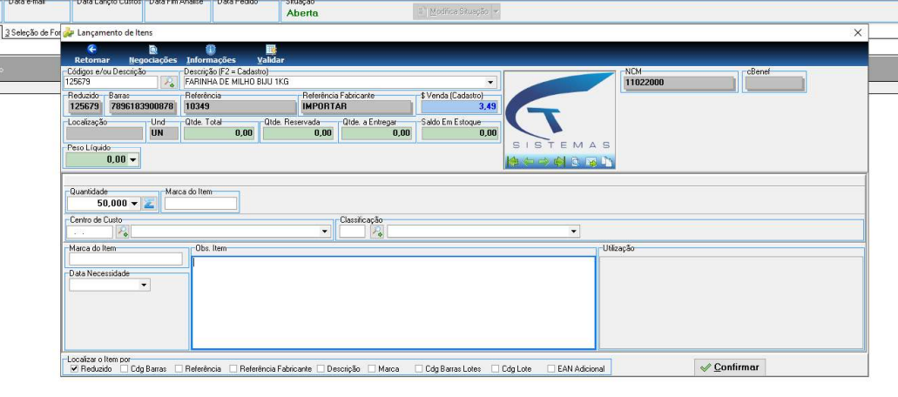Image resolution: width=898 pixels, height=397 pixels.
Task: Click the calculator icon beside Quantidade
Action: point(148,203)
